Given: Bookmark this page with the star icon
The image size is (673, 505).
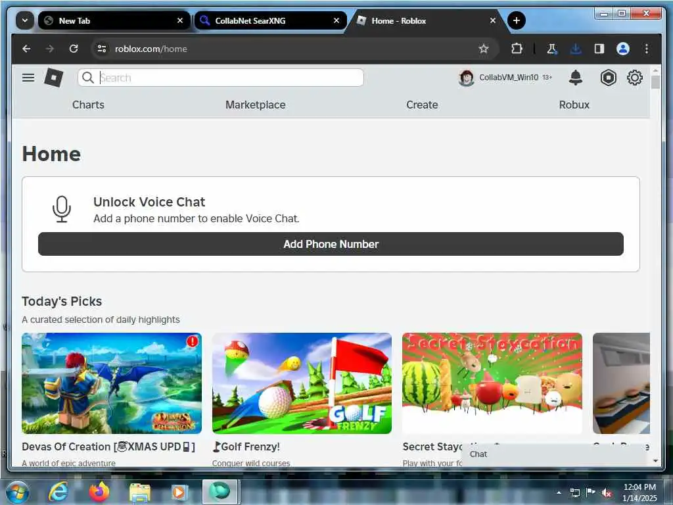Looking at the screenshot, I should click(484, 49).
